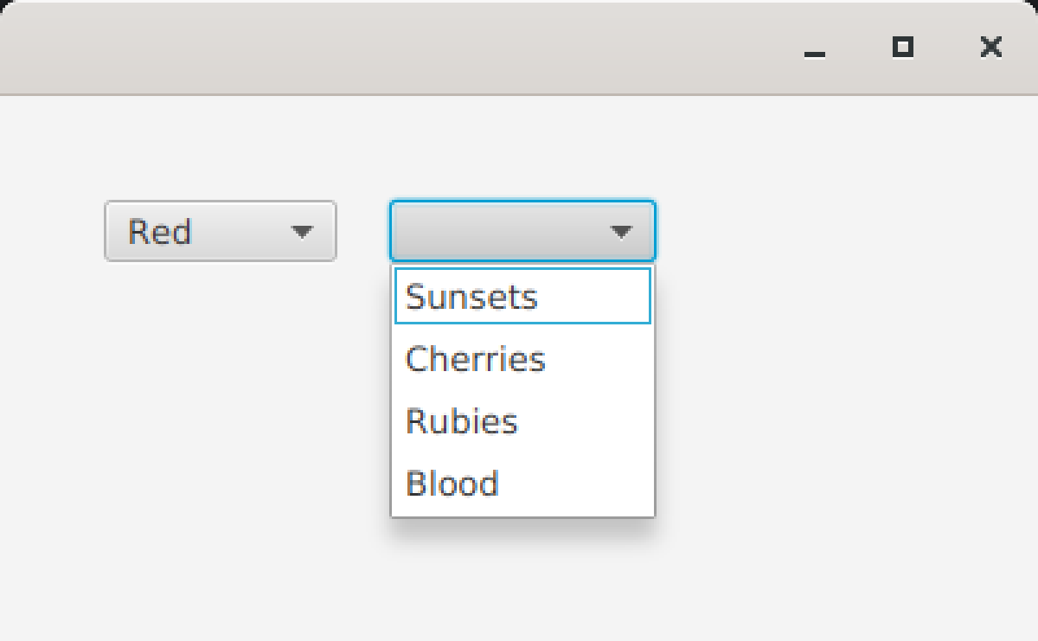Choose Cherries in the dropdown list

(522, 359)
